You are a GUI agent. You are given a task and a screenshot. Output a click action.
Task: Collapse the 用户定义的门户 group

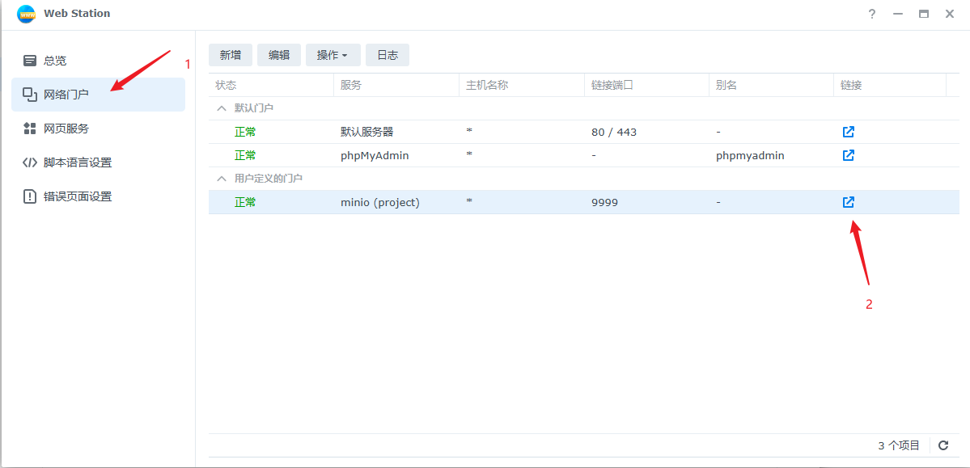(221, 179)
